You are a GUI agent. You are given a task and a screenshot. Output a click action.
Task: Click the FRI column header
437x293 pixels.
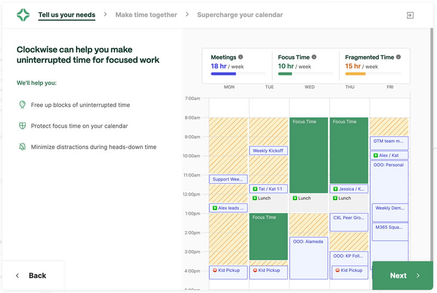390,87
